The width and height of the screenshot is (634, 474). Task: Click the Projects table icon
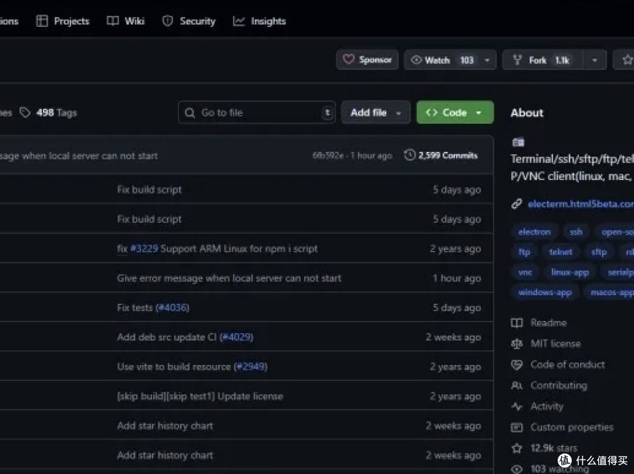coord(42,21)
